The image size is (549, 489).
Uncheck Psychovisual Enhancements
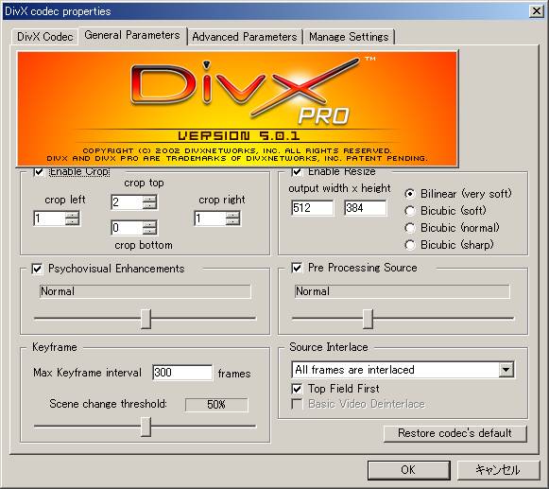pyautogui.click(x=37, y=269)
